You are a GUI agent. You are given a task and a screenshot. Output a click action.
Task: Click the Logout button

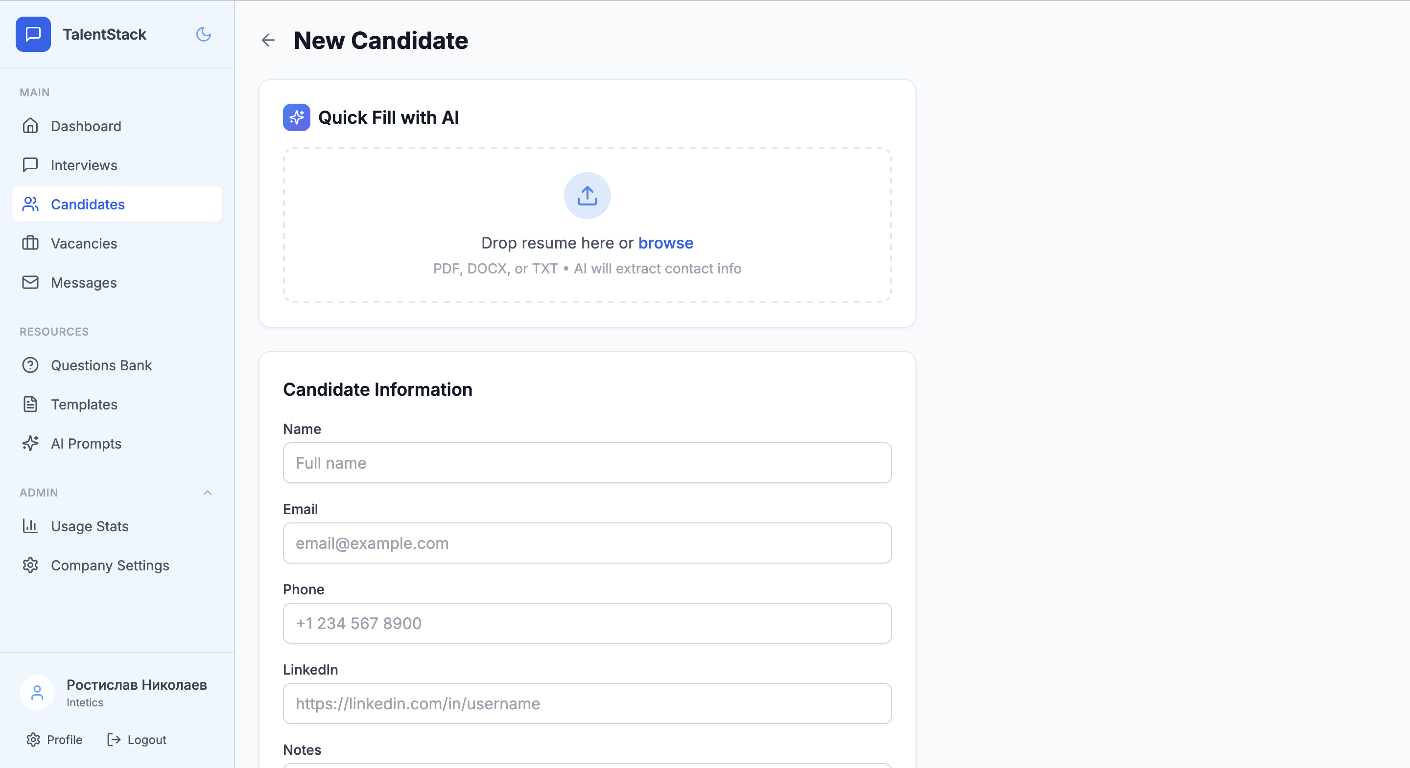(x=137, y=740)
